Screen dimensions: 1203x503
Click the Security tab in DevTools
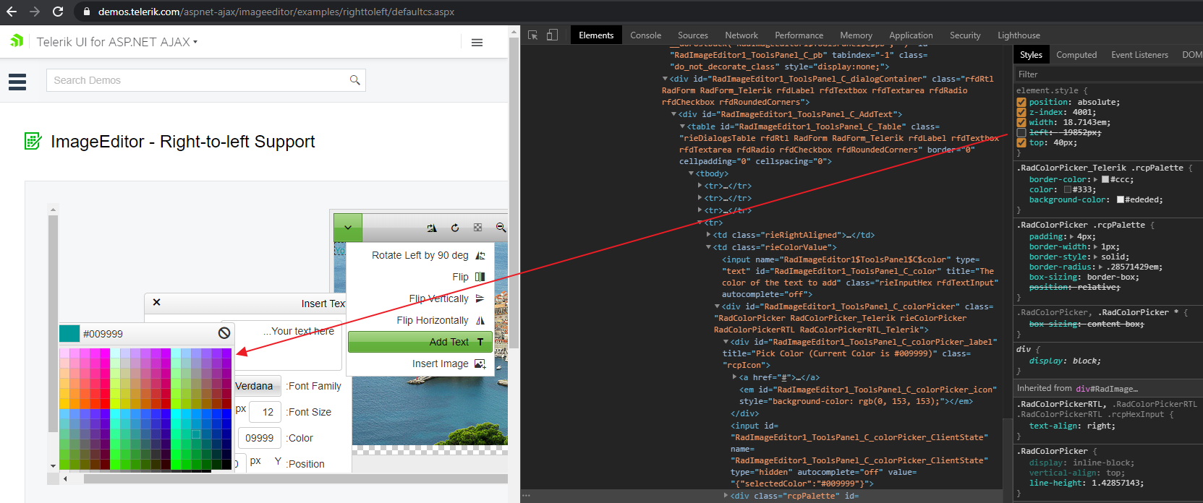tap(965, 35)
